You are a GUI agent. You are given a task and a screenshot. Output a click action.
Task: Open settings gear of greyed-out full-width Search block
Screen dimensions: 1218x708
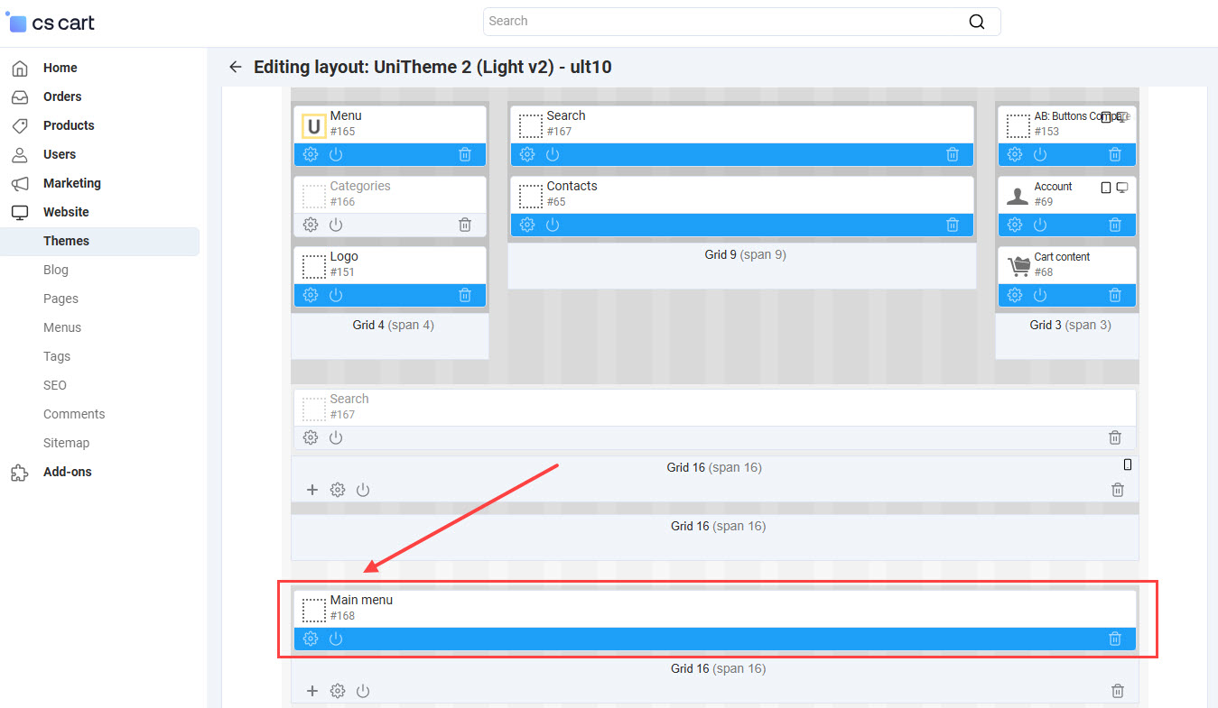tap(311, 437)
